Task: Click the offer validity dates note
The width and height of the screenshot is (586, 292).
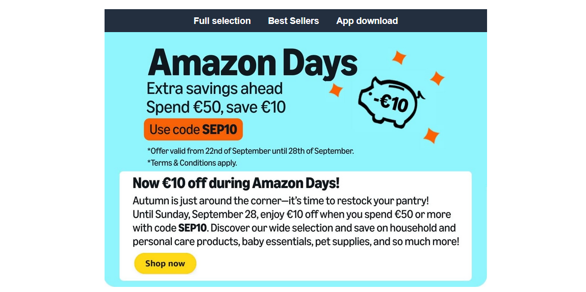Action: [250, 151]
